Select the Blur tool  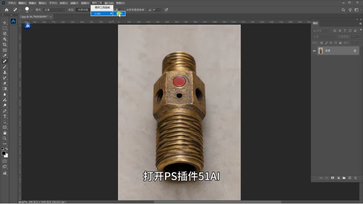pos(5,94)
